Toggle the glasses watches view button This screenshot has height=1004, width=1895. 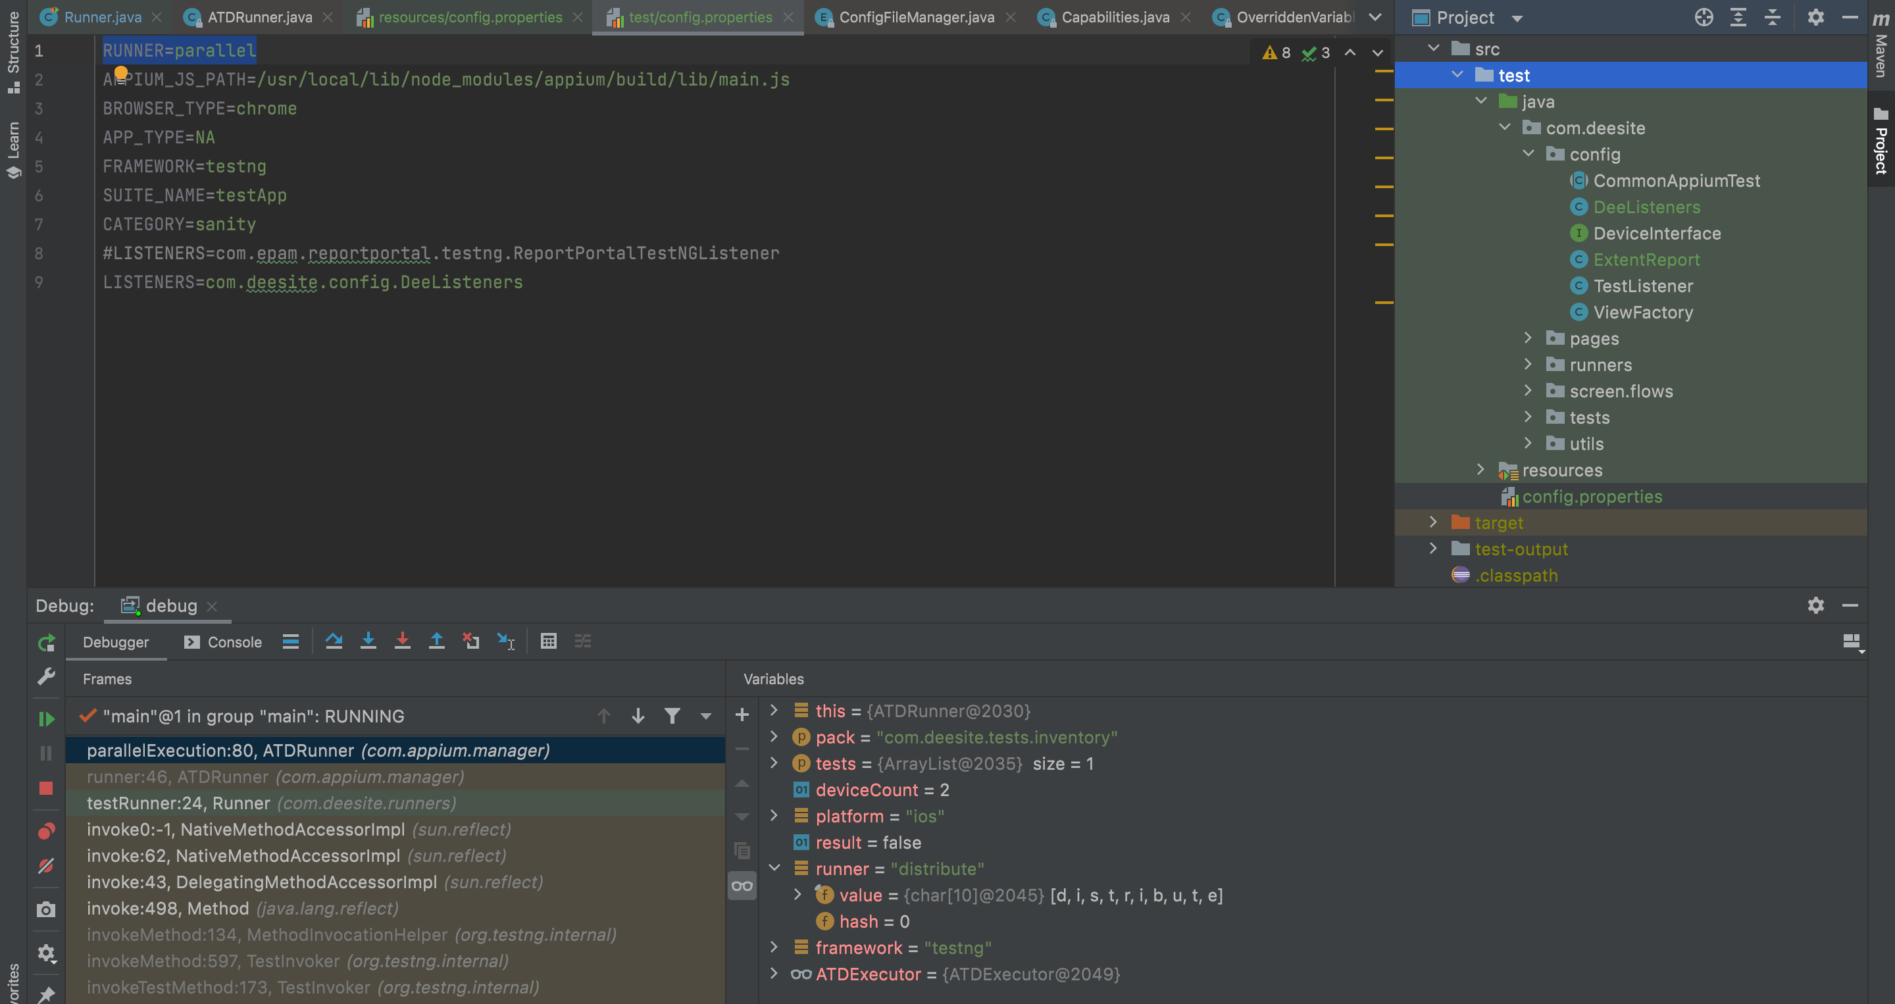click(742, 886)
